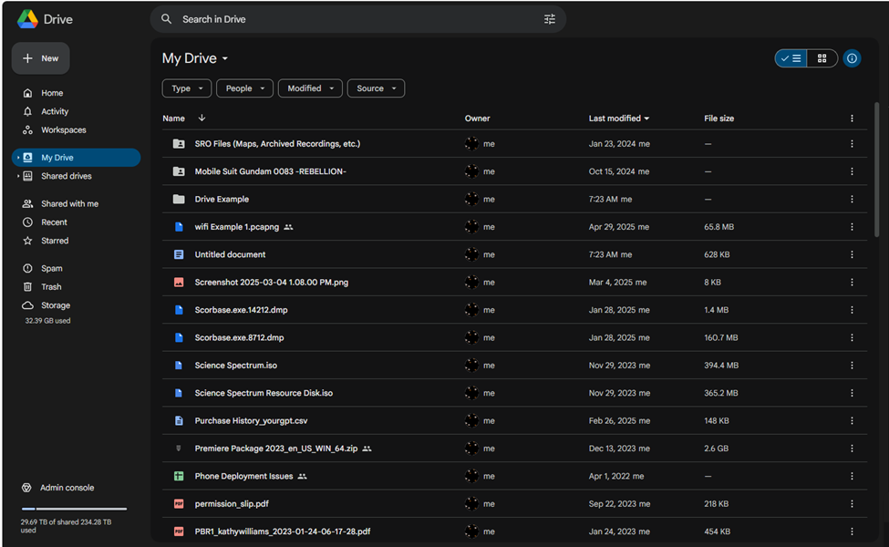Click the shared storage usage bar
The height and width of the screenshot is (547, 889).
[x=74, y=509]
